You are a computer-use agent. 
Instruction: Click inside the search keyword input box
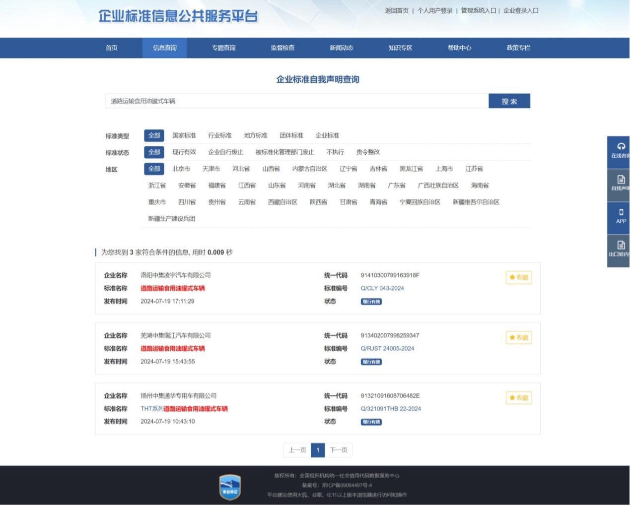click(298, 101)
